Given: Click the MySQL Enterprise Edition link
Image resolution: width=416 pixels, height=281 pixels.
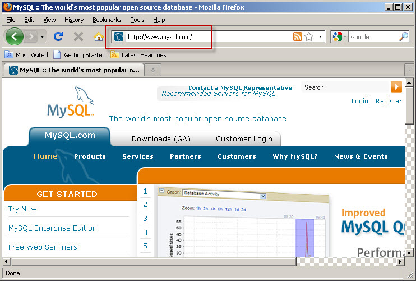Looking at the screenshot, I should (x=53, y=228).
